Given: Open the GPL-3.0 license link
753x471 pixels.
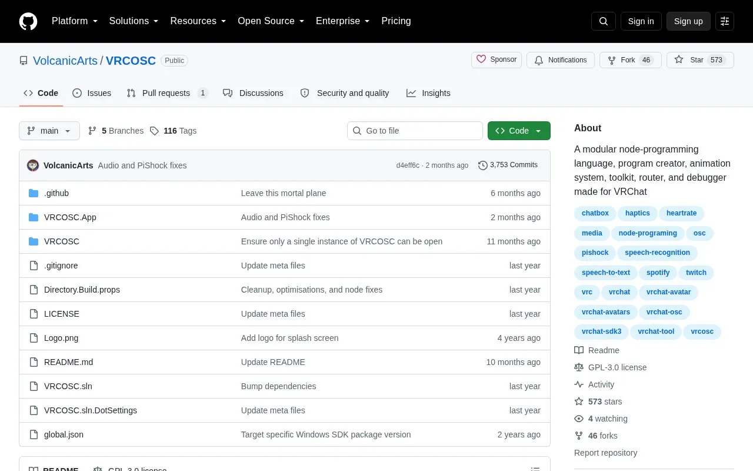Looking at the screenshot, I should [x=611, y=367].
